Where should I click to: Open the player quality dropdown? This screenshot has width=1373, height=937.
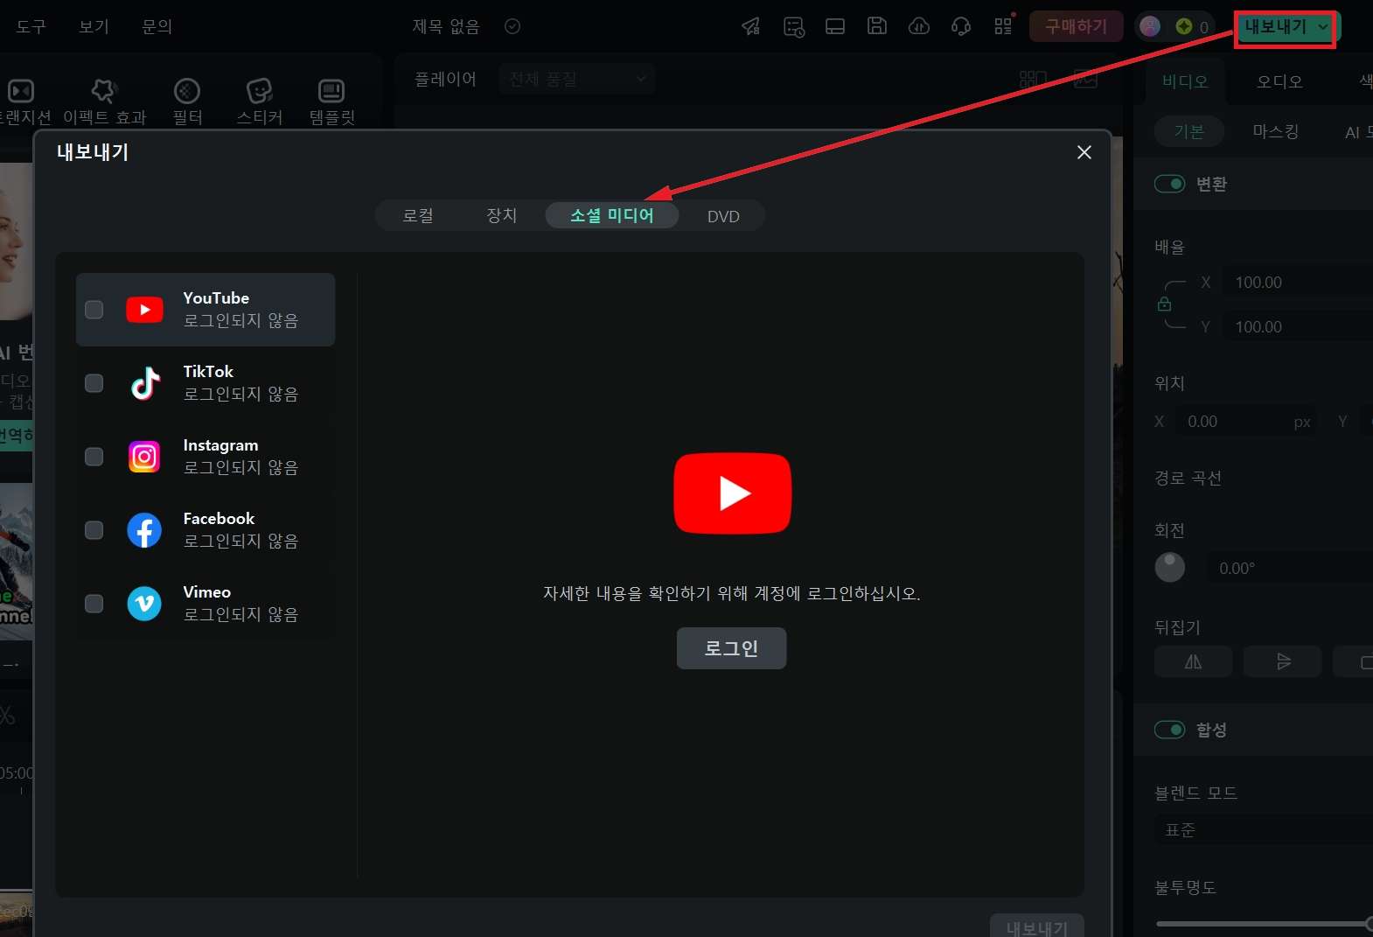pyautogui.click(x=577, y=79)
